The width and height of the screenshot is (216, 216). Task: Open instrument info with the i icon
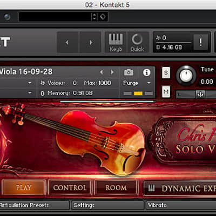[x=147, y=72]
